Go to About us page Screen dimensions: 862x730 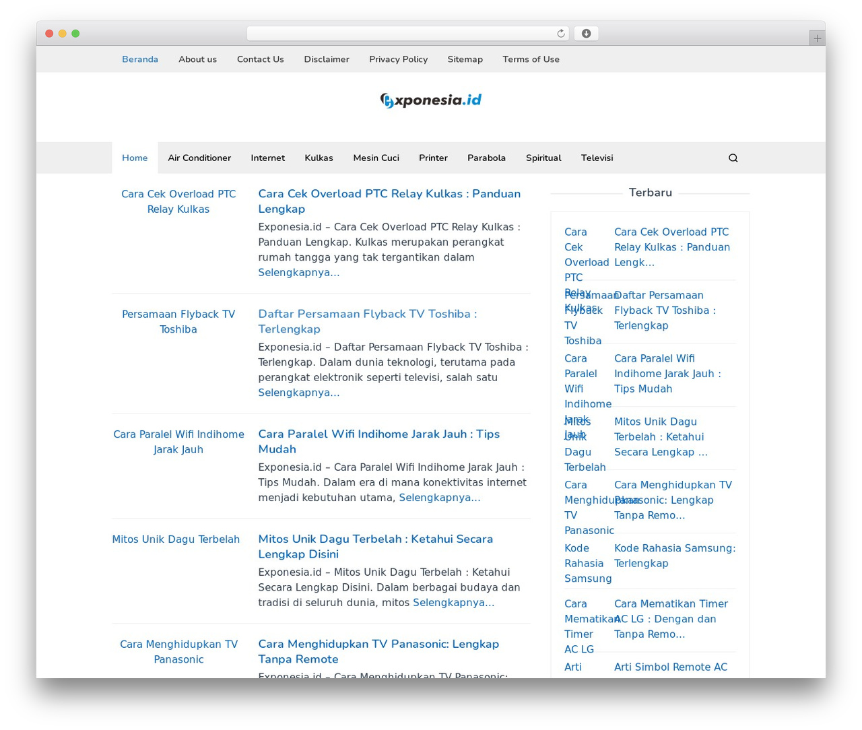point(197,59)
